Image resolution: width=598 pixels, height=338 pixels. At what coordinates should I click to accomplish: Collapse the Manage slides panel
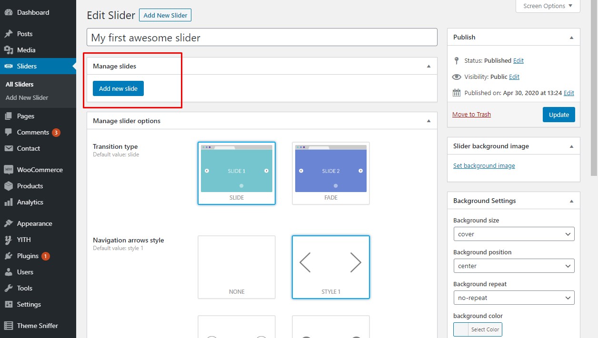tap(429, 66)
